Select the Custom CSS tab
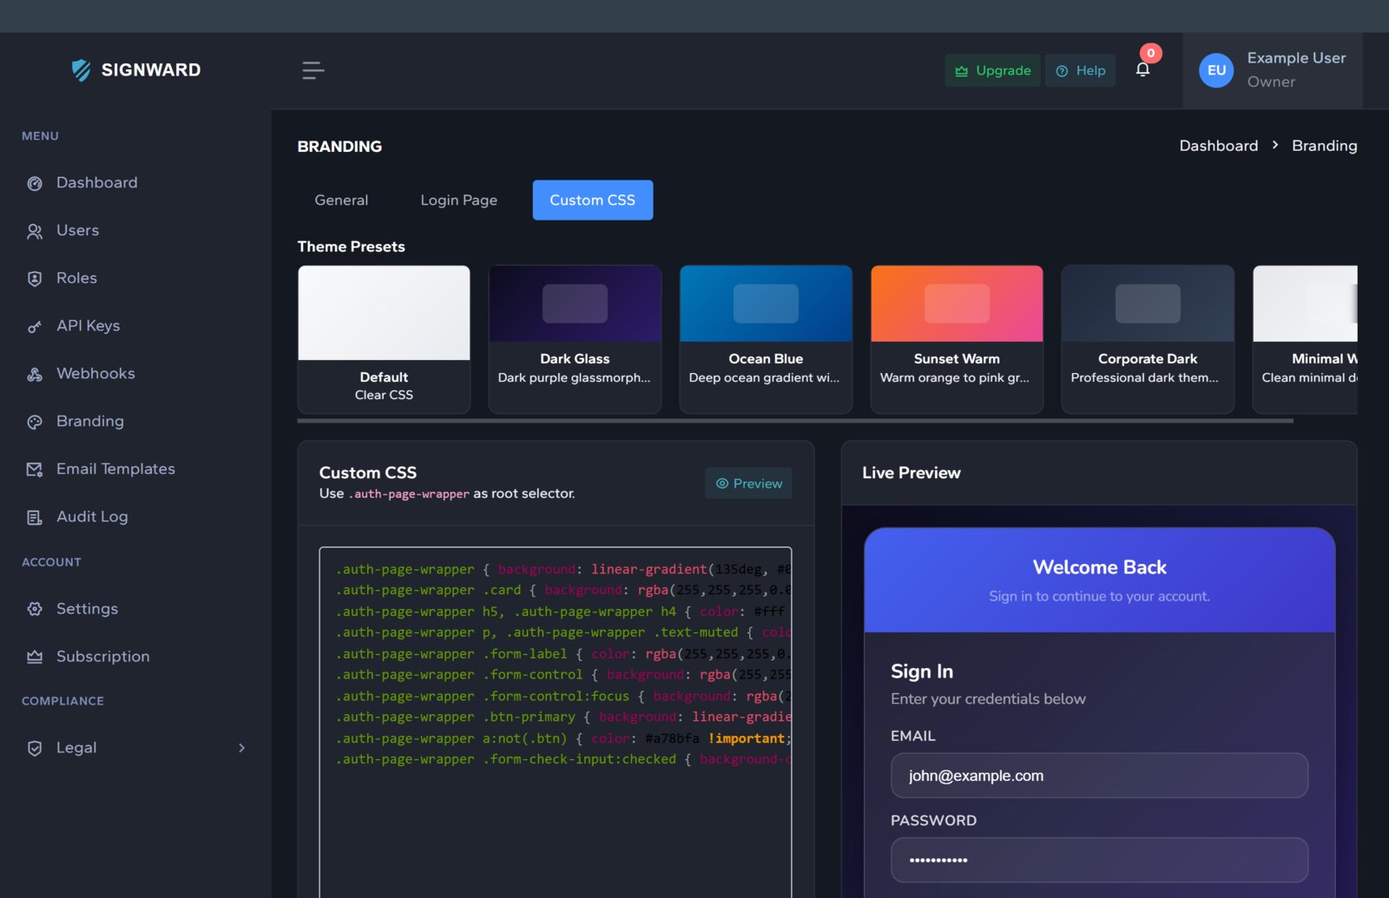 tap(592, 200)
